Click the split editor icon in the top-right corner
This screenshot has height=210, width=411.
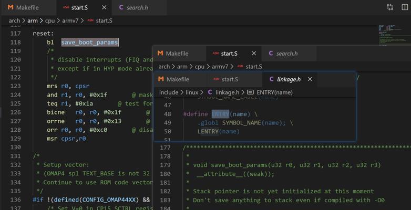405,7
